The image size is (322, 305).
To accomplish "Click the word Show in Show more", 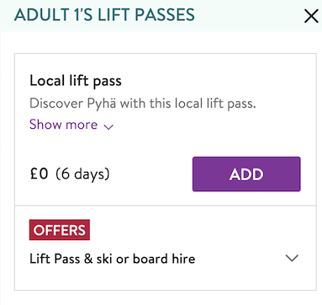I will click(45, 125).
